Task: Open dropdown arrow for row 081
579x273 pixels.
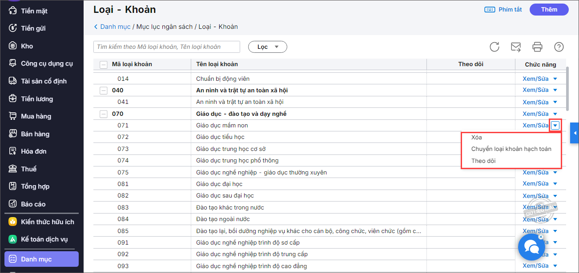Action: point(555,184)
